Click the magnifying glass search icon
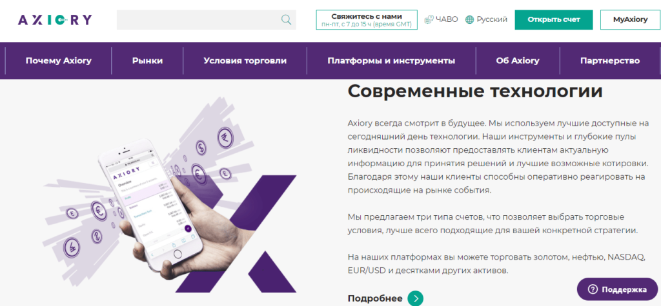 [x=286, y=20]
